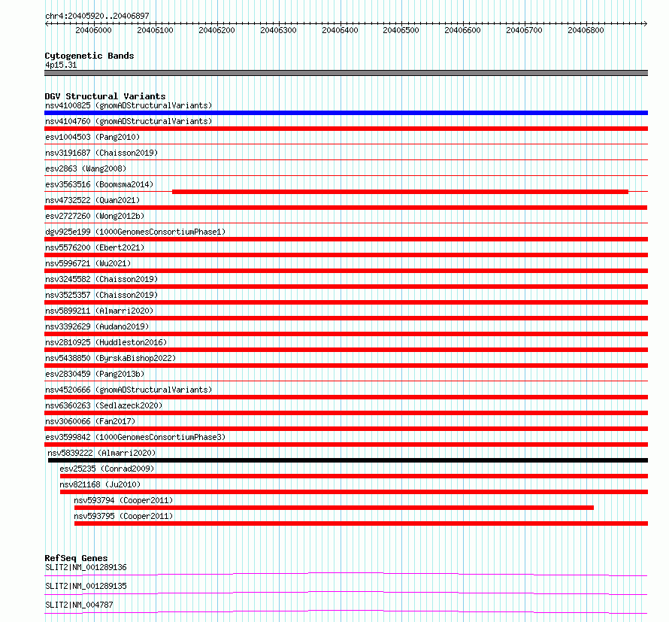Open variant esv25235 (Conrad2009)

point(107,469)
